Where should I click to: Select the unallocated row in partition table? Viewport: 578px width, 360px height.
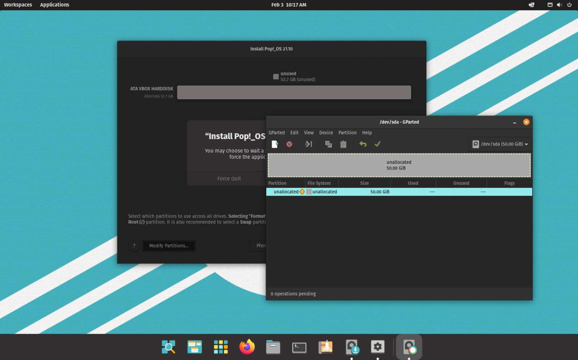(399, 192)
